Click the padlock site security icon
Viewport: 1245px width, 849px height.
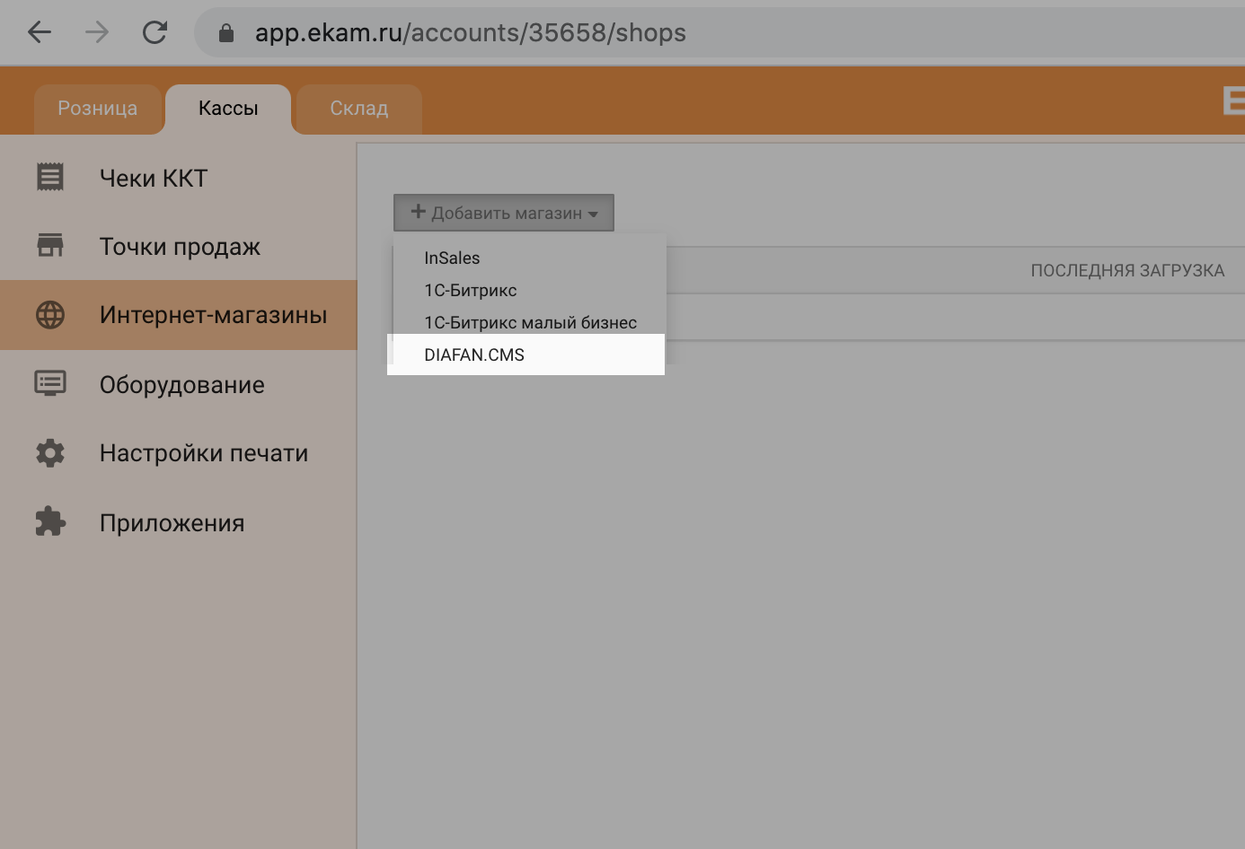[x=226, y=33]
